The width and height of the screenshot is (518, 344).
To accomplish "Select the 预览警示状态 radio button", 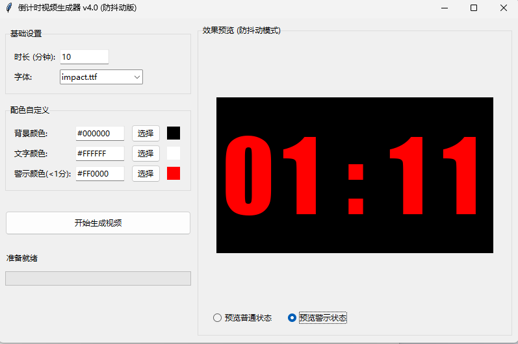I will pos(292,318).
